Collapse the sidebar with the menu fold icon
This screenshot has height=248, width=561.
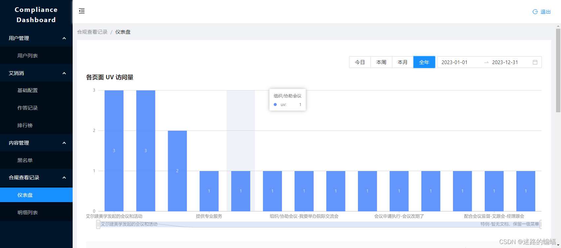[x=82, y=11]
